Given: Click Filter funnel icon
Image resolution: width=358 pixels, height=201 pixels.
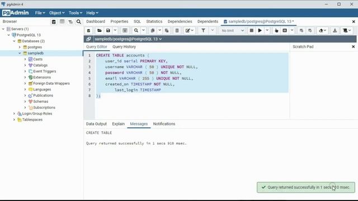Looking at the screenshot, I should [203, 31].
